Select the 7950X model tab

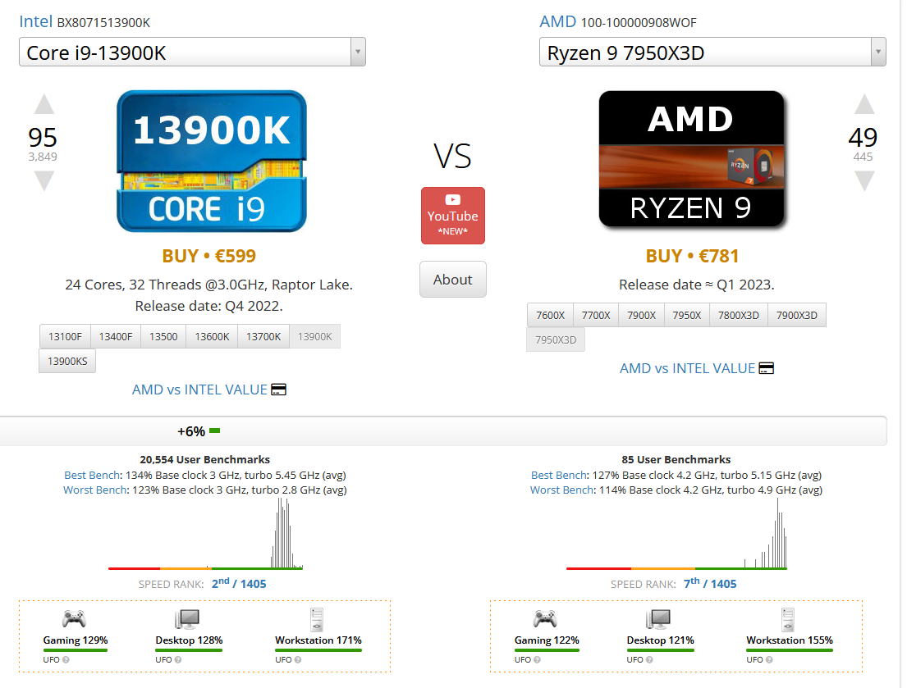tap(687, 316)
